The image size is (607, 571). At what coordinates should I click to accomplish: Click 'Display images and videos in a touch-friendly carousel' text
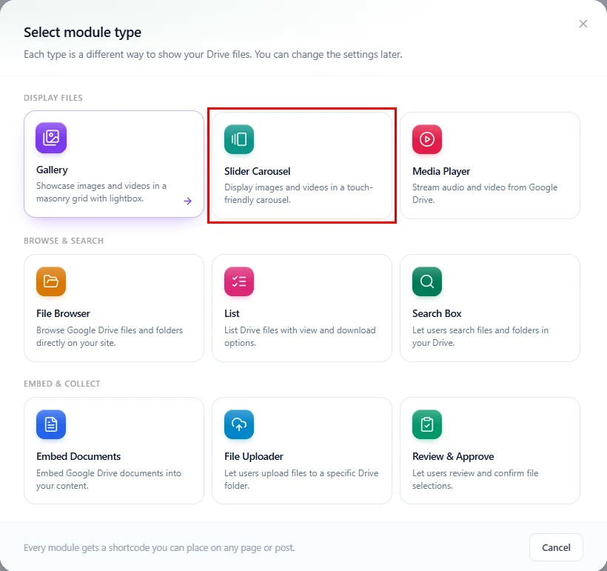[x=298, y=193]
